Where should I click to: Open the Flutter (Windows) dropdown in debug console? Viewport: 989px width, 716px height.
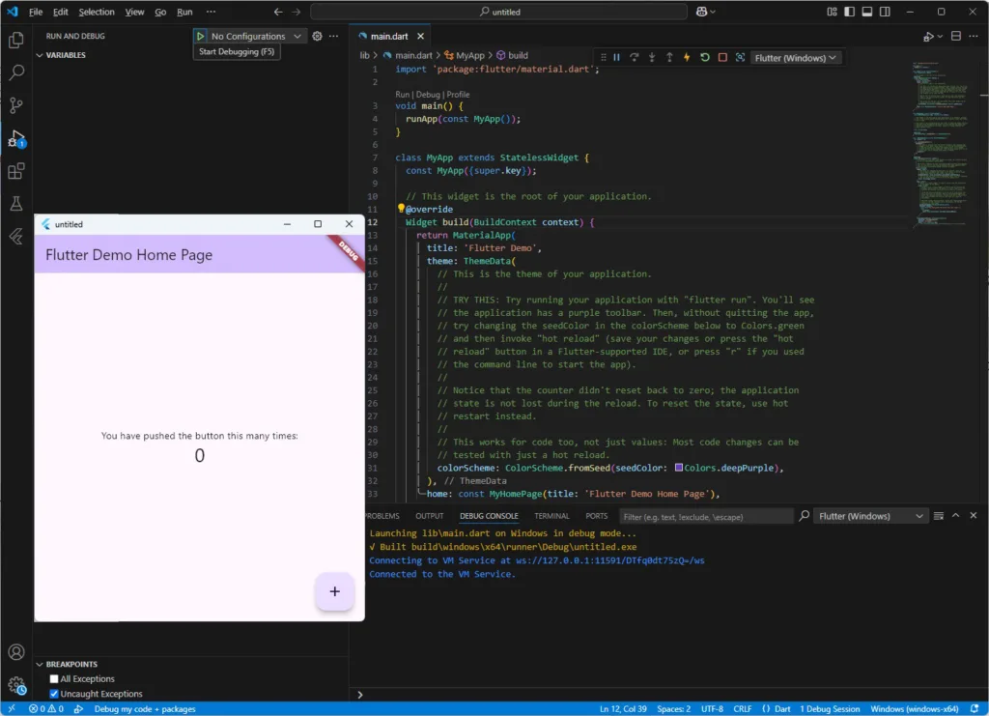(871, 516)
